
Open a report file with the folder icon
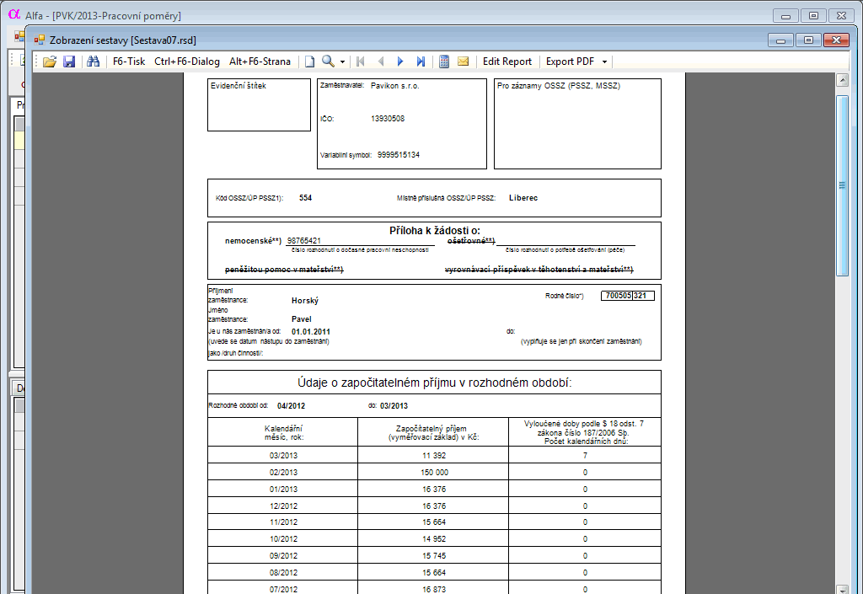point(50,62)
